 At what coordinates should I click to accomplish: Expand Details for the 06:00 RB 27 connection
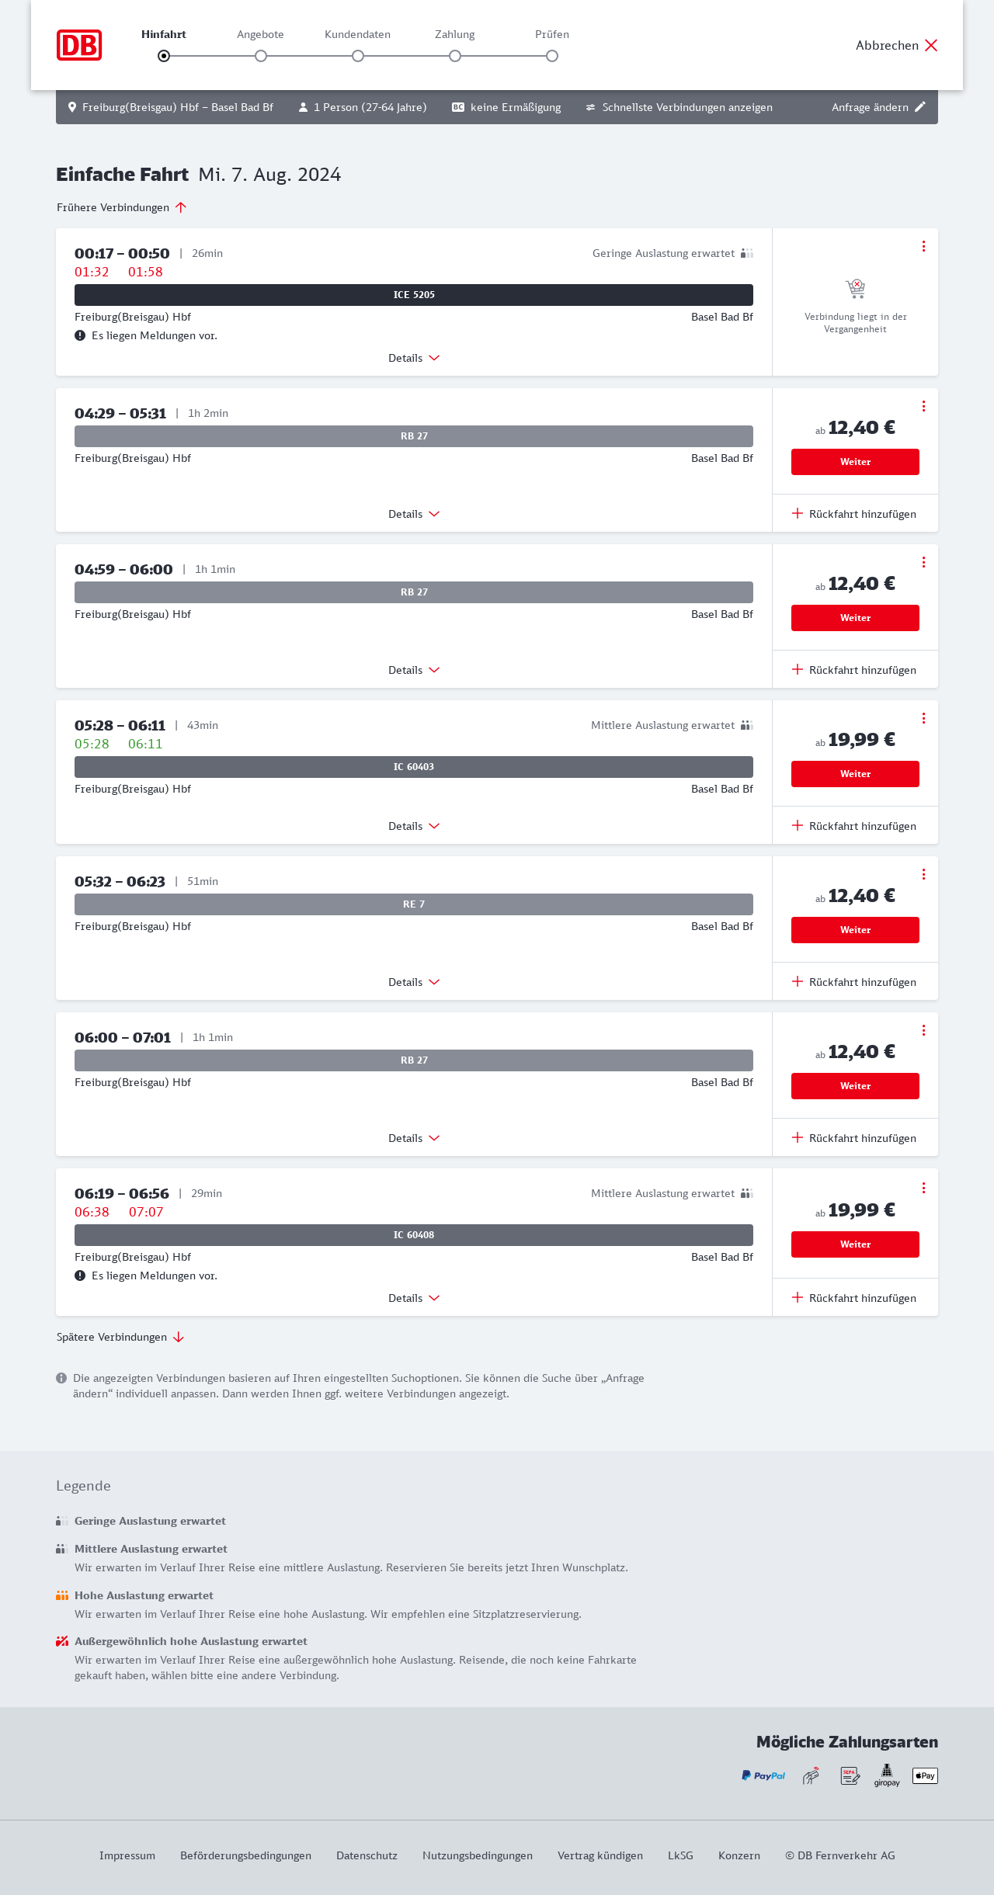(x=414, y=1138)
